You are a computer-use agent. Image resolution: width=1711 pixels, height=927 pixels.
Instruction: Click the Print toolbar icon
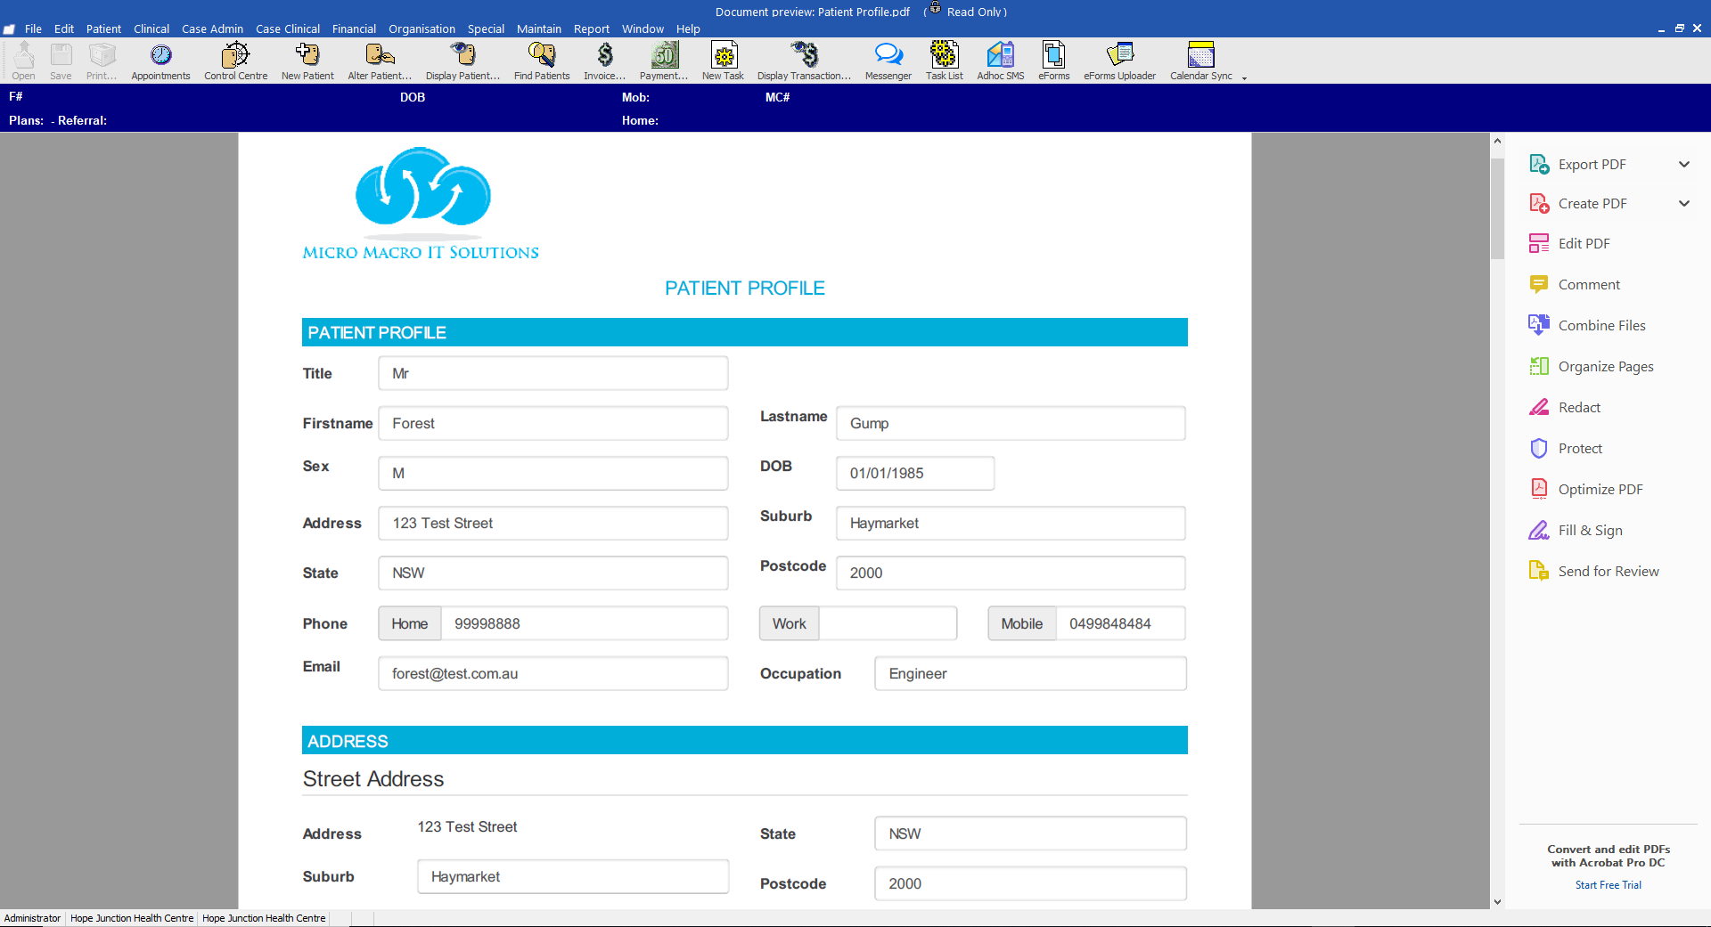tap(102, 61)
